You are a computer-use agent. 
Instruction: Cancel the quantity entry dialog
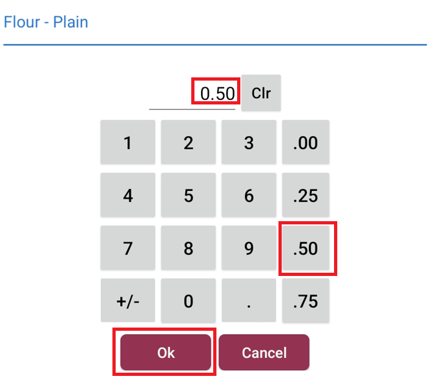point(264,352)
